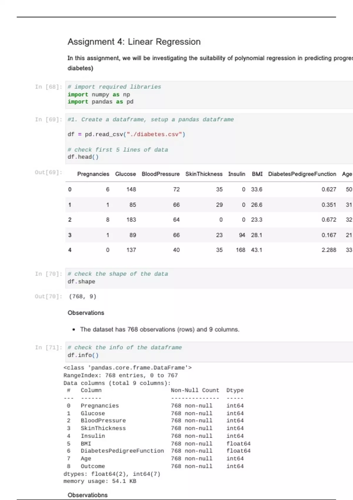
Task: Click the df.info() code line
Action: tap(83, 355)
